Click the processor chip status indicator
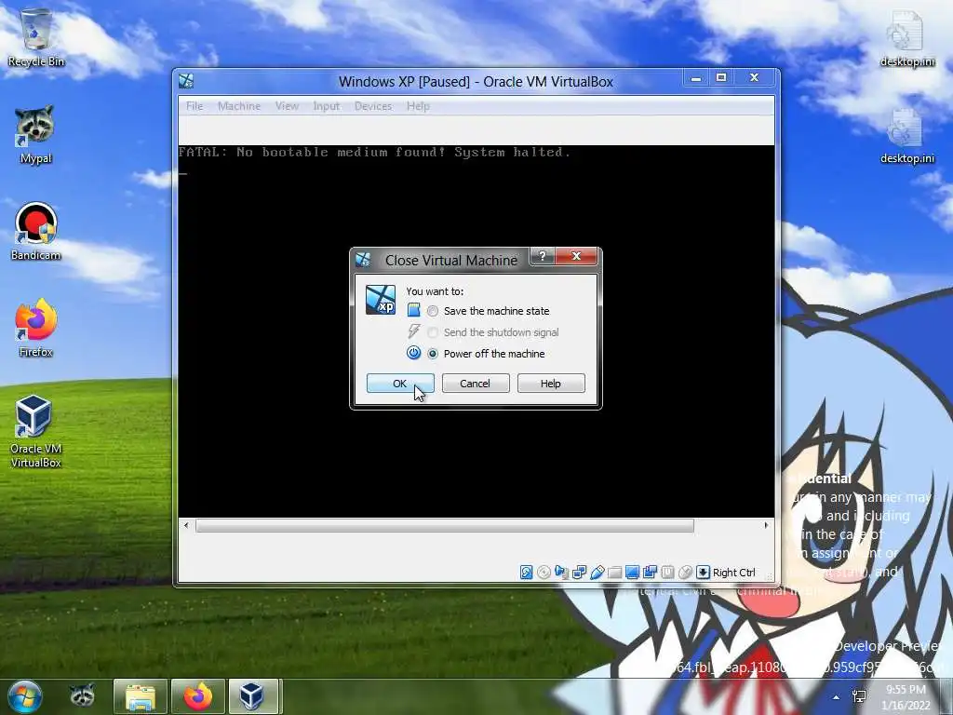Viewport: 953px width, 715px height. click(x=667, y=573)
